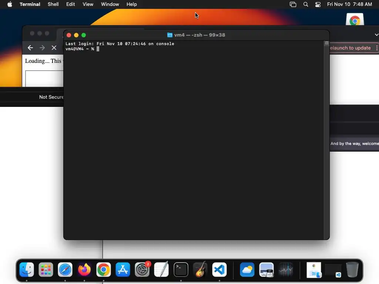Go back in the Chrome window
The height and width of the screenshot is (284, 379).
click(x=30, y=48)
